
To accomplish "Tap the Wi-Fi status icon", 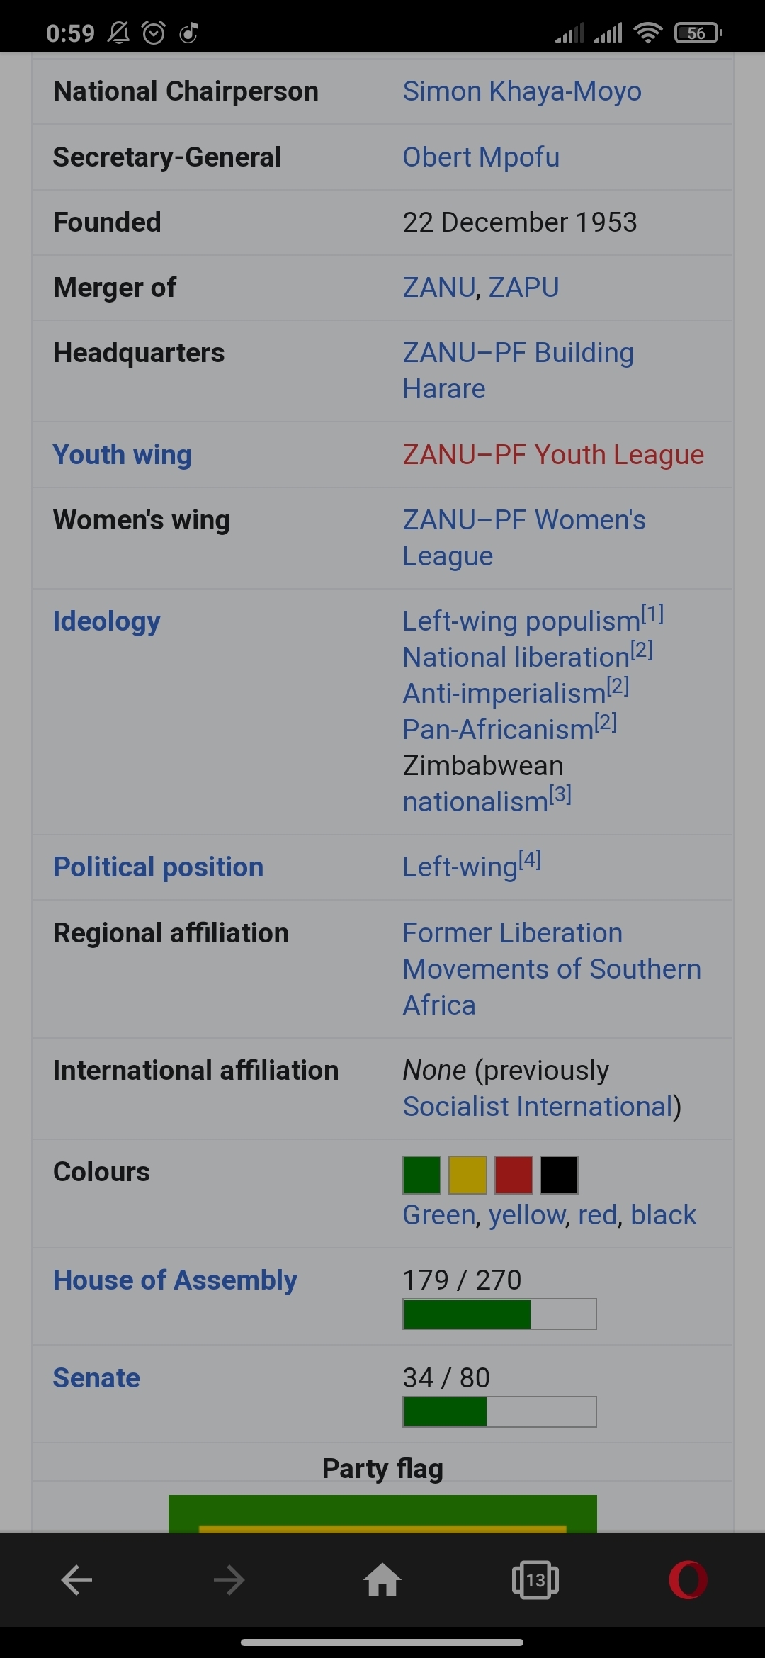I will pos(647,33).
